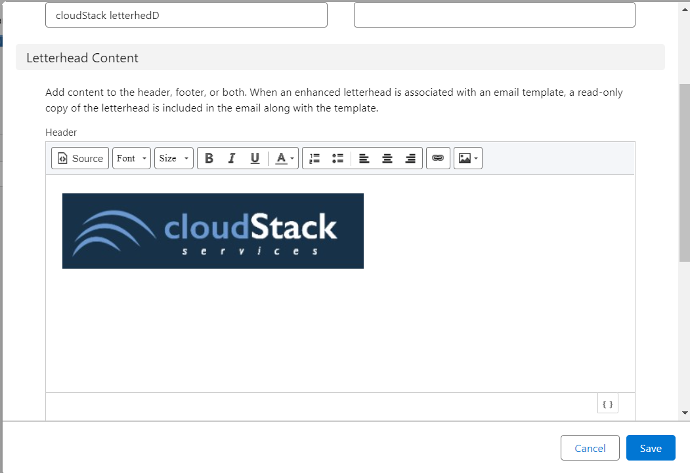Select the cloudStack services logo image
The height and width of the screenshot is (473, 690).
tap(213, 231)
